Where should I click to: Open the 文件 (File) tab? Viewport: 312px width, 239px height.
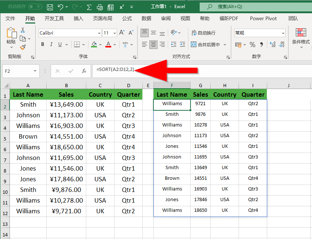(10, 18)
